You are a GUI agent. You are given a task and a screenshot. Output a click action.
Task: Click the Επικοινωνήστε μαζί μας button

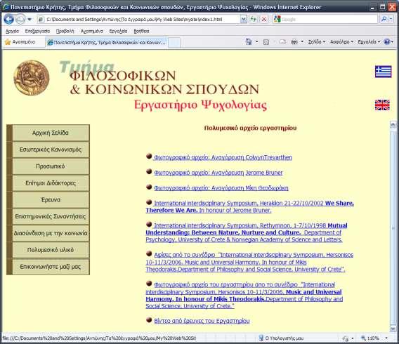[51, 267]
